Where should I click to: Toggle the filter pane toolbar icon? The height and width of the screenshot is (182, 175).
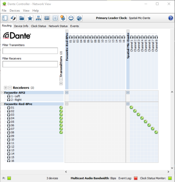[x=5, y=18]
